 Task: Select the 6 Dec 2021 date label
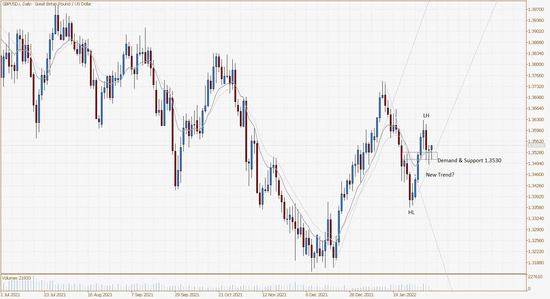317,295
